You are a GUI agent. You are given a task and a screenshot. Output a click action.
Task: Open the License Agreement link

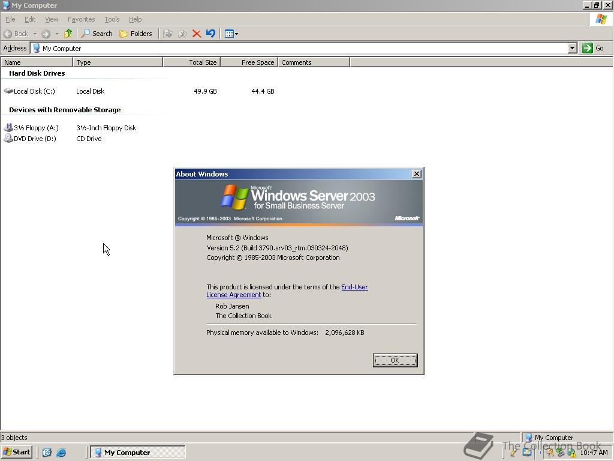(x=233, y=295)
